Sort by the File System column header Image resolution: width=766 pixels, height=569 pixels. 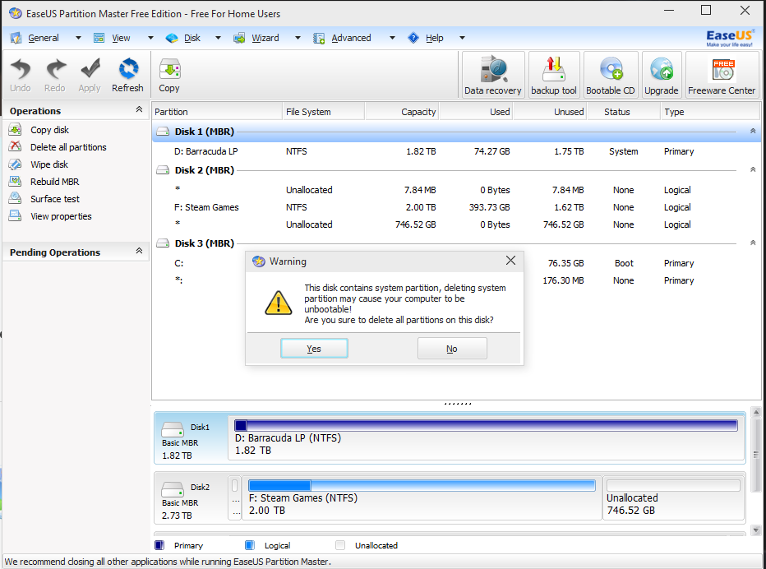coord(323,112)
